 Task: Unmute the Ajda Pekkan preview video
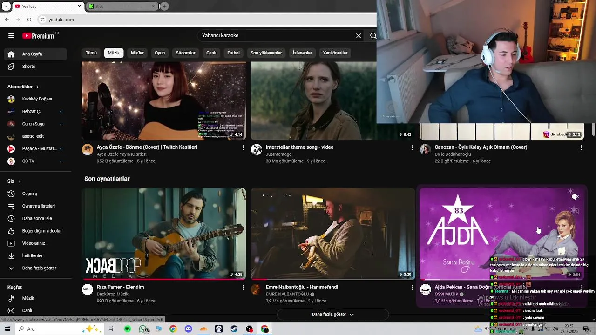pyautogui.click(x=575, y=197)
